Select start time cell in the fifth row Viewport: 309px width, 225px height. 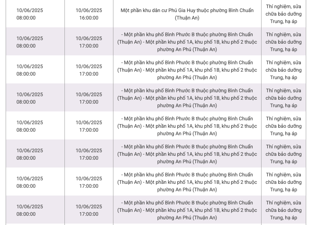coord(30,126)
